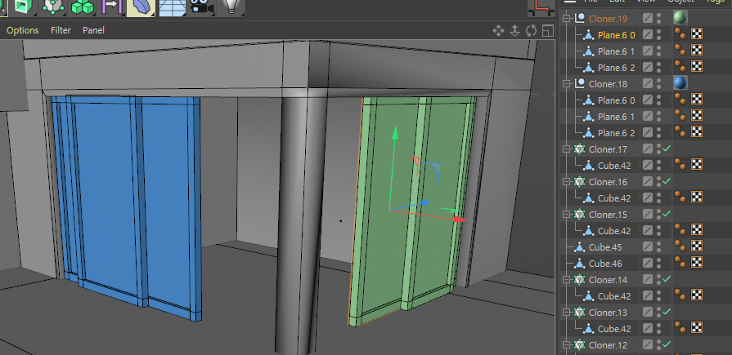The image size is (732, 355).
Task: Click the Camera object icon
Action: coord(200,7)
